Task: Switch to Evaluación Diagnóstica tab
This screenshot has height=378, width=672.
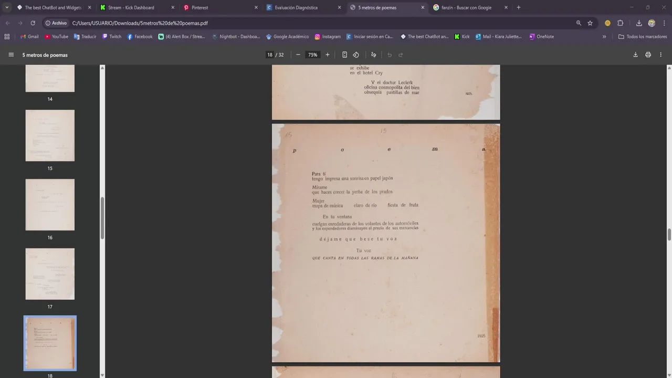Action: [302, 7]
